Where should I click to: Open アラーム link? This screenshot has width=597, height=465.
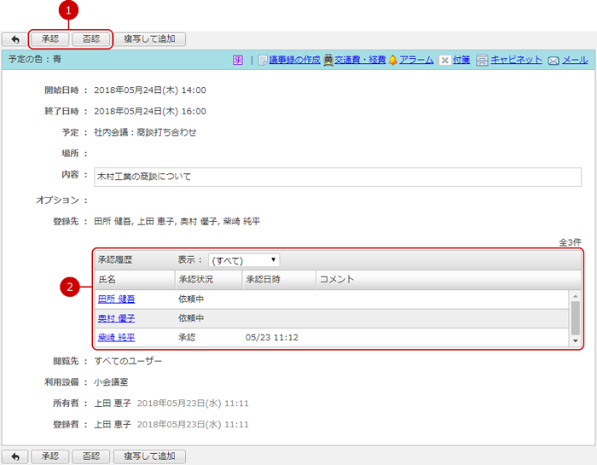(416, 61)
